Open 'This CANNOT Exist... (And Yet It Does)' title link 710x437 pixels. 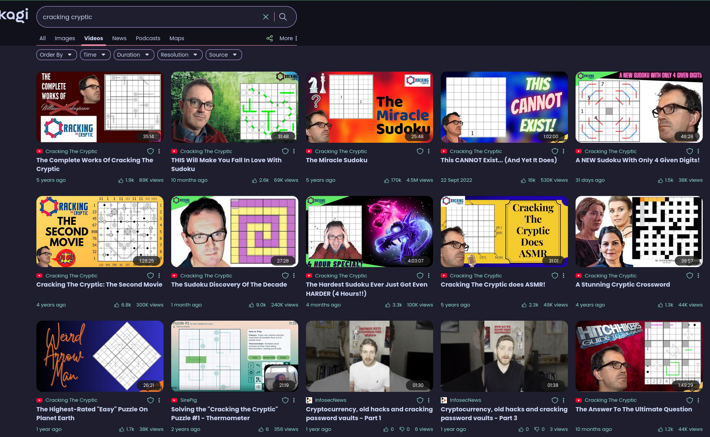click(499, 160)
